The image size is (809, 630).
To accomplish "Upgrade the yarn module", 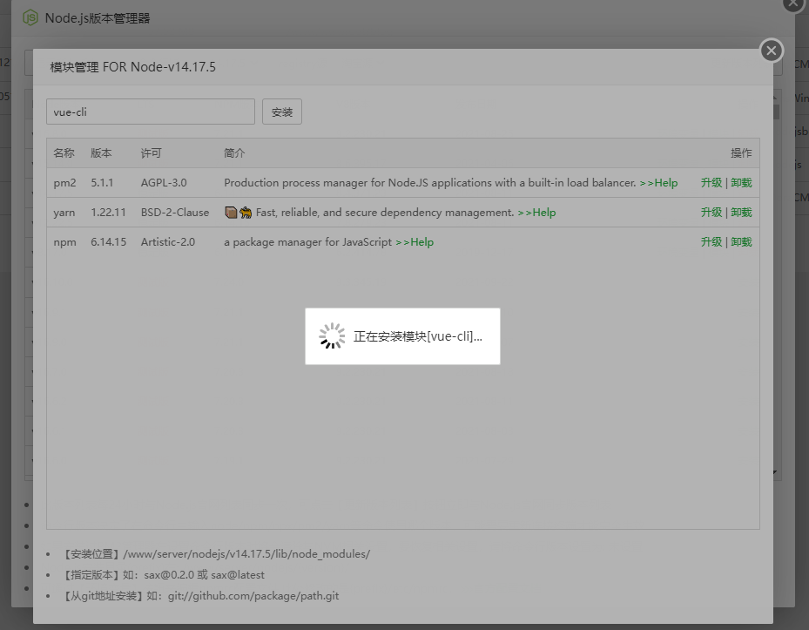I will coord(711,213).
